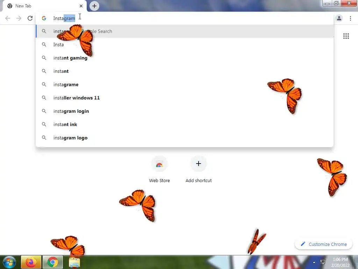Open the Google apps grid
358x269 pixels.
(x=346, y=36)
